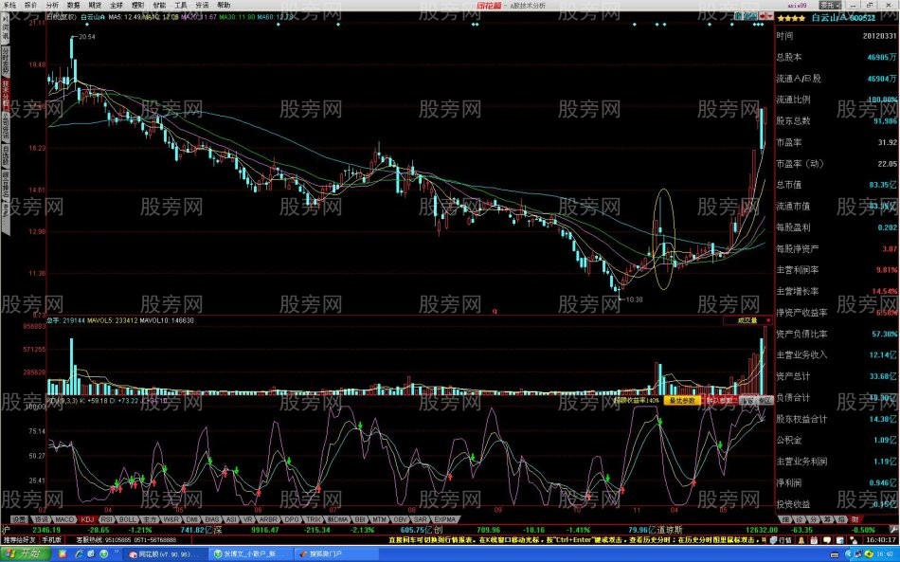This screenshot has width=900, height=562.
Task: Click the chat bubble icon in status bar
Action: click(827, 540)
